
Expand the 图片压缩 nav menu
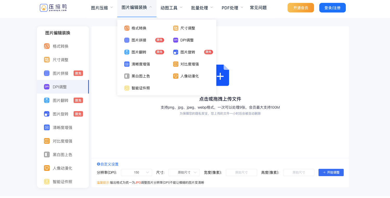(102, 8)
